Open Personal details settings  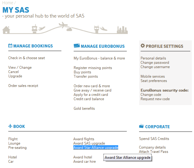153,58
